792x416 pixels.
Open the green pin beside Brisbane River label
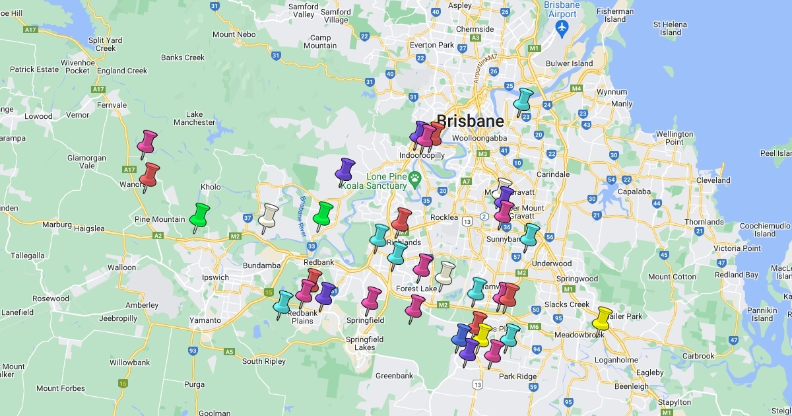322,213
